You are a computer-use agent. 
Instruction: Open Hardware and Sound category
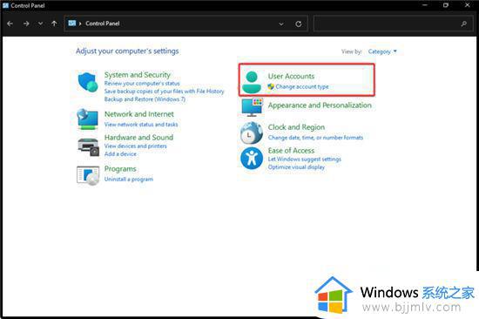point(138,138)
